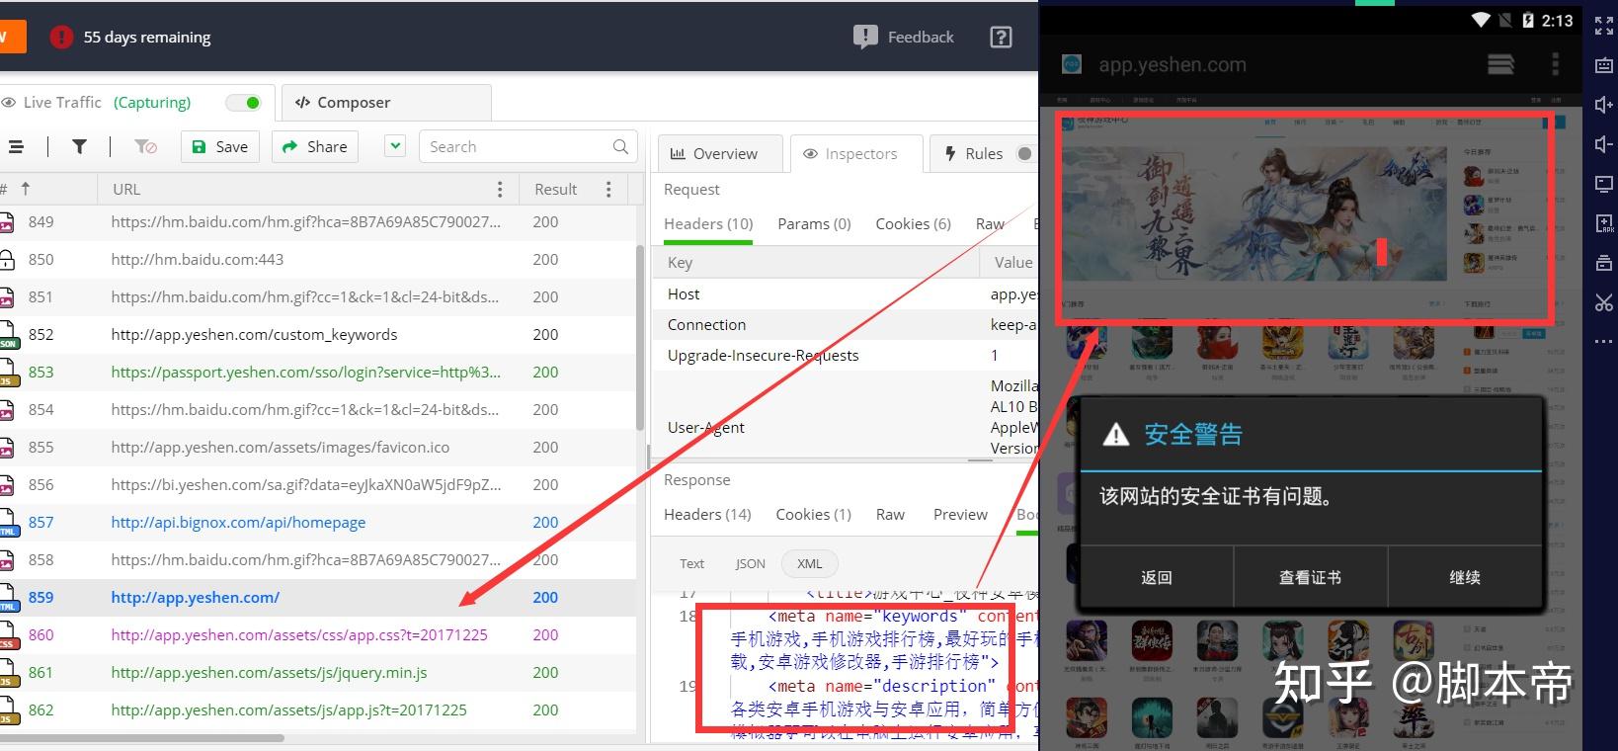Image resolution: width=1618 pixels, height=751 pixels.
Task: Click the URL column header
Action: tap(126, 189)
